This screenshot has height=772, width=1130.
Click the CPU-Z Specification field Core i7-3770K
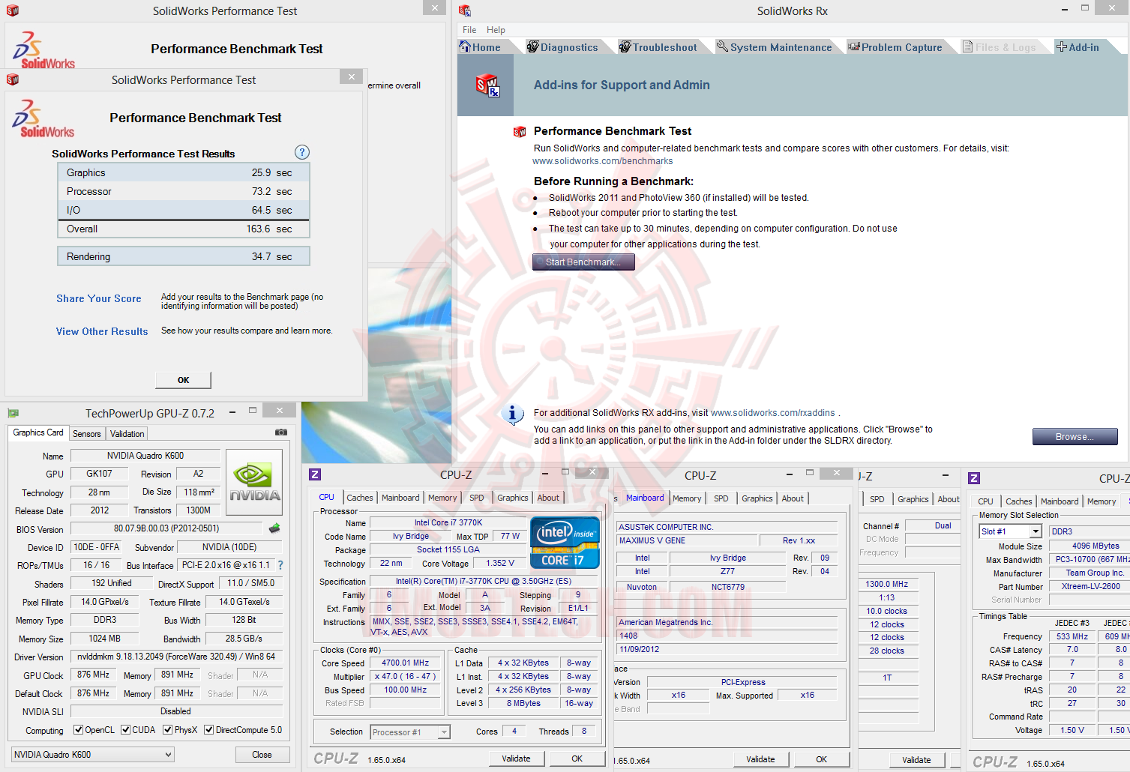[x=484, y=582]
